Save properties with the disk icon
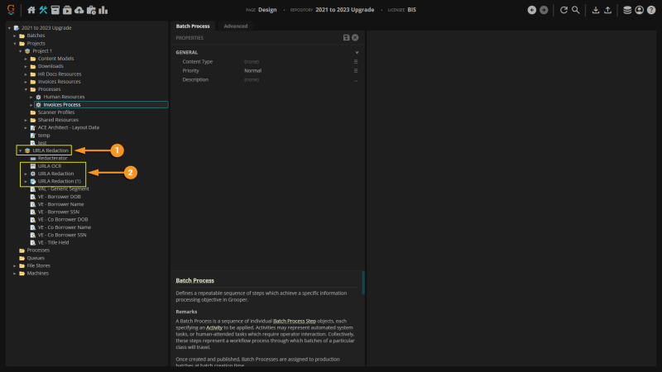The width and height of the screenshot is (662, 372). [346, 37]
